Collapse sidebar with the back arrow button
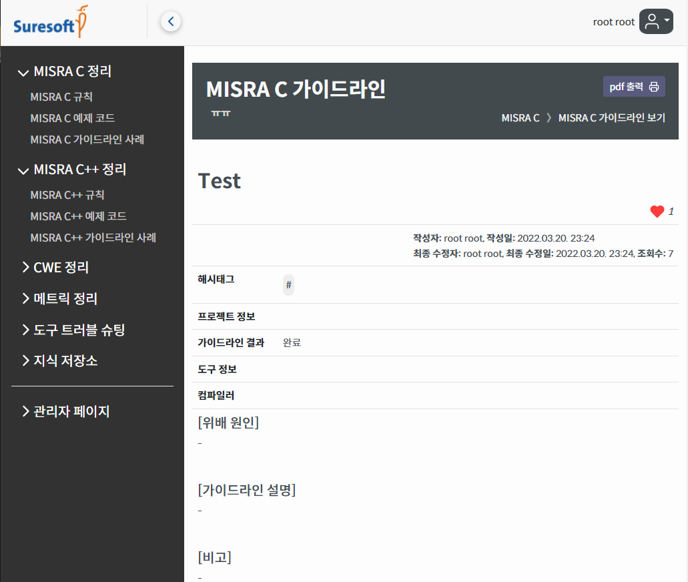Screen dimensions: 688x582 [x=171, y=22]
